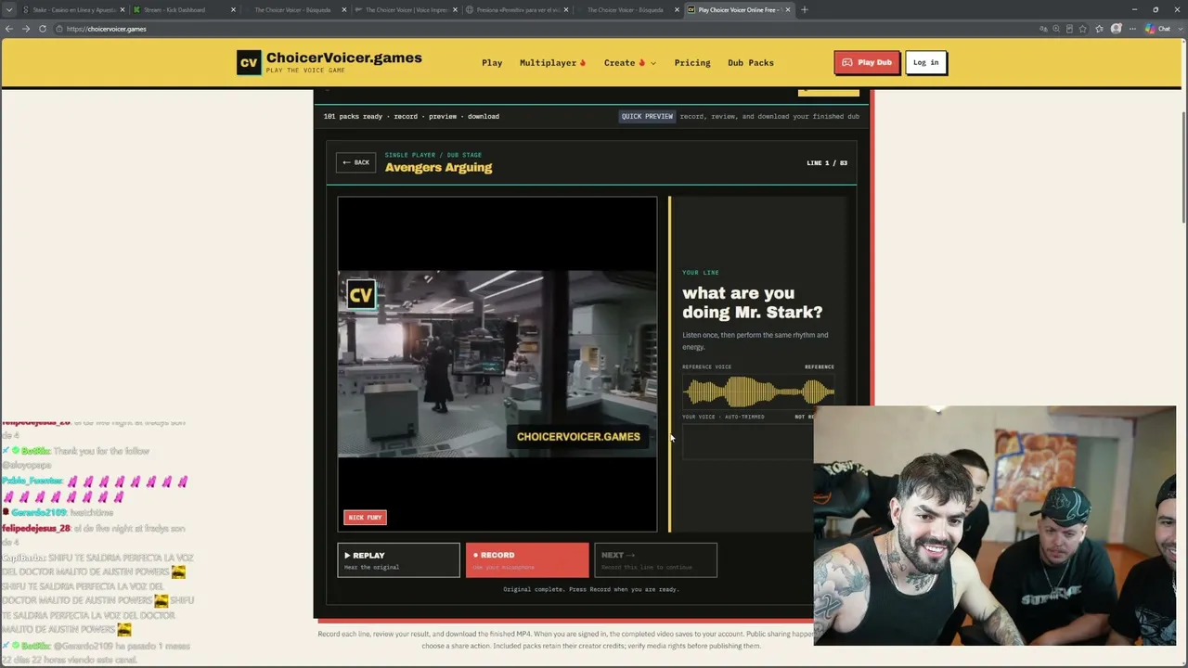Click the disabled Next button
The image size is (1188, 668).
click(x=655, y=559)
